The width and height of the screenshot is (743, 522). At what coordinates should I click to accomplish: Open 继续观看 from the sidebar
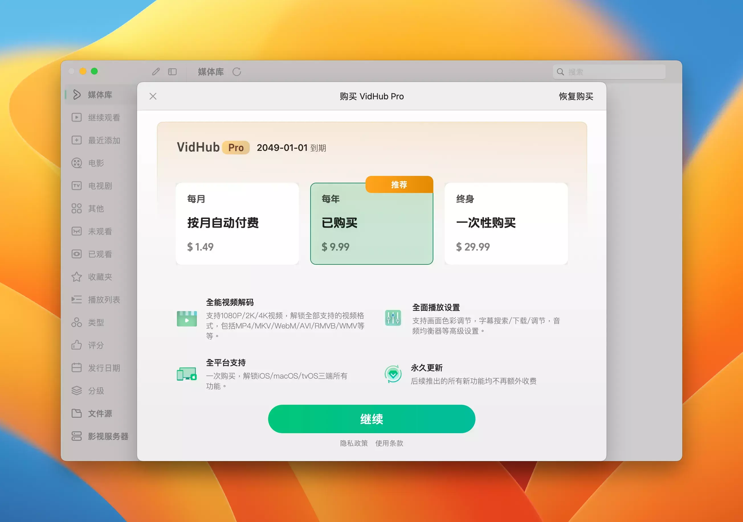(103, 117)
